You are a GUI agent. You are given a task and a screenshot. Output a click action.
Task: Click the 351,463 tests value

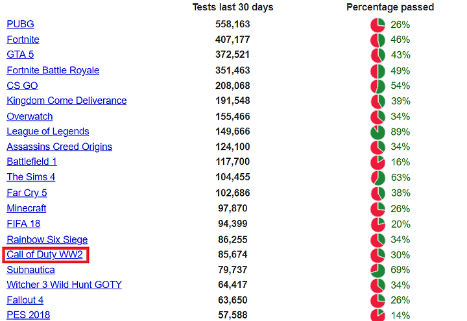point(233,70)
